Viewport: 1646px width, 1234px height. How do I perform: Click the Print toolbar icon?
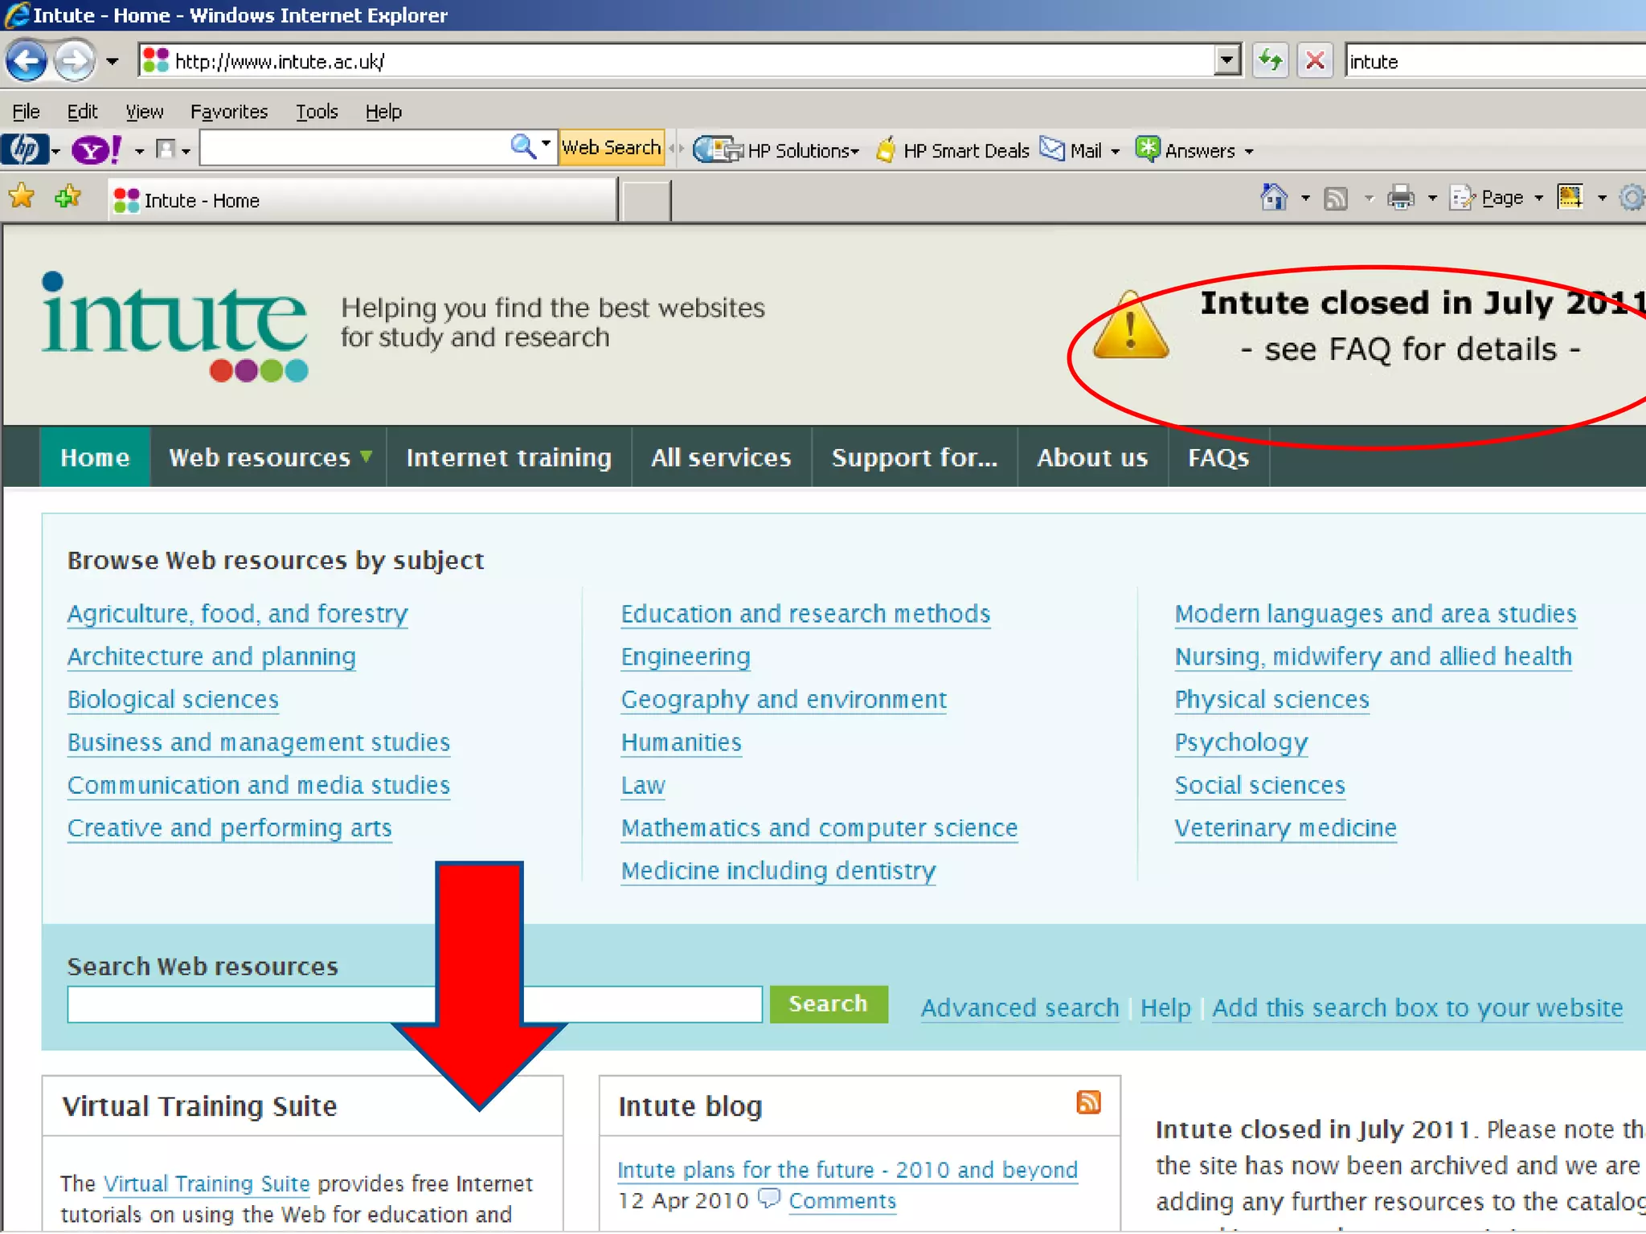[x=1401, y=198]
